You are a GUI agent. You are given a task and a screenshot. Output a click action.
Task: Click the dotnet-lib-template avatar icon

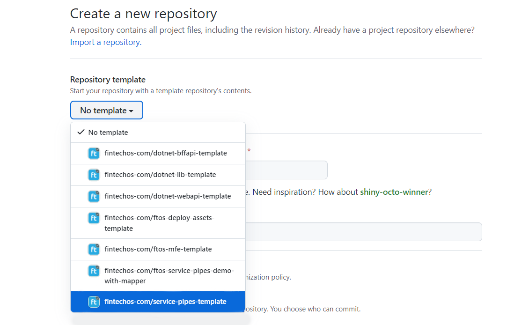94,175
